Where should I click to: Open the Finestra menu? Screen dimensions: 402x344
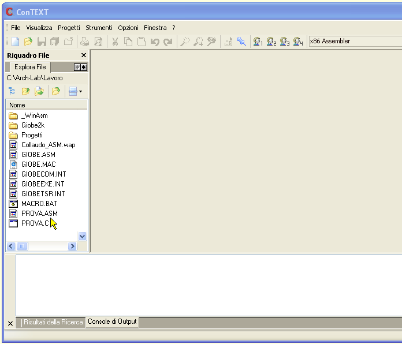tap(155, 28)
